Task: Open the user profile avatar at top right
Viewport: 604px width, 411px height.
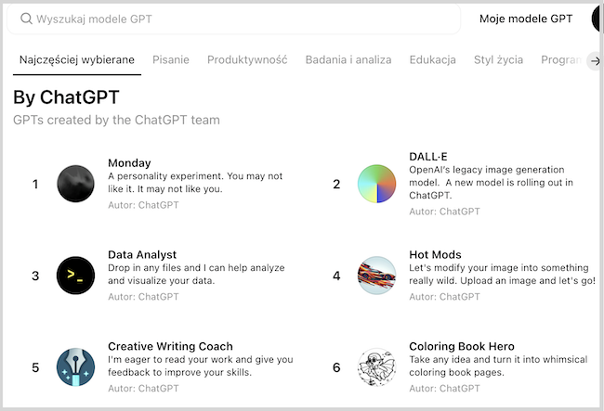Action: point(597,19)
